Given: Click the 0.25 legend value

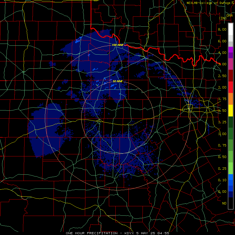Looking at the screenshot, I should (x=222, y=169).
